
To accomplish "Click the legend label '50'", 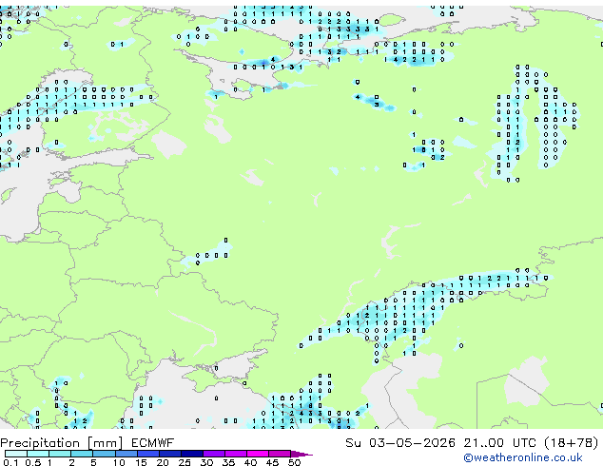I will [295, 462].
